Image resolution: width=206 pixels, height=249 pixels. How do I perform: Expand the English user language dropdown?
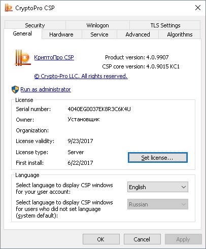pos(158,187)
